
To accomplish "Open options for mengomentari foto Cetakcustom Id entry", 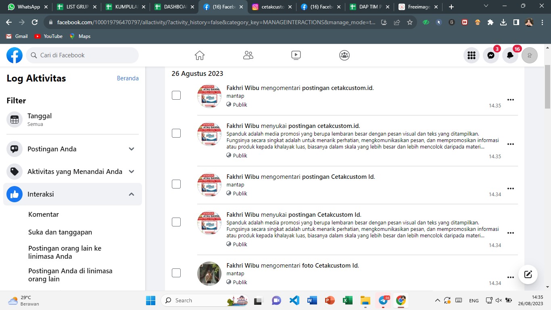I will click(x=511, y=277).
